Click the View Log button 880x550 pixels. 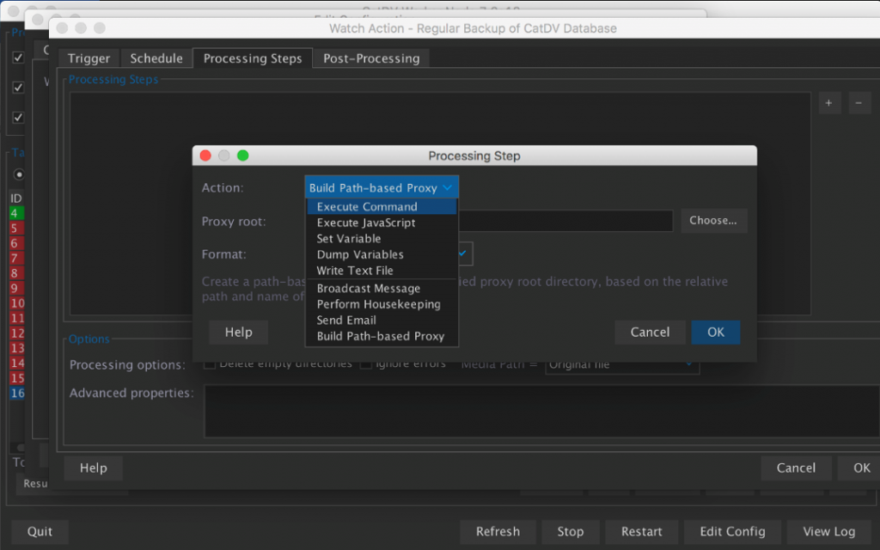[828, 531]
